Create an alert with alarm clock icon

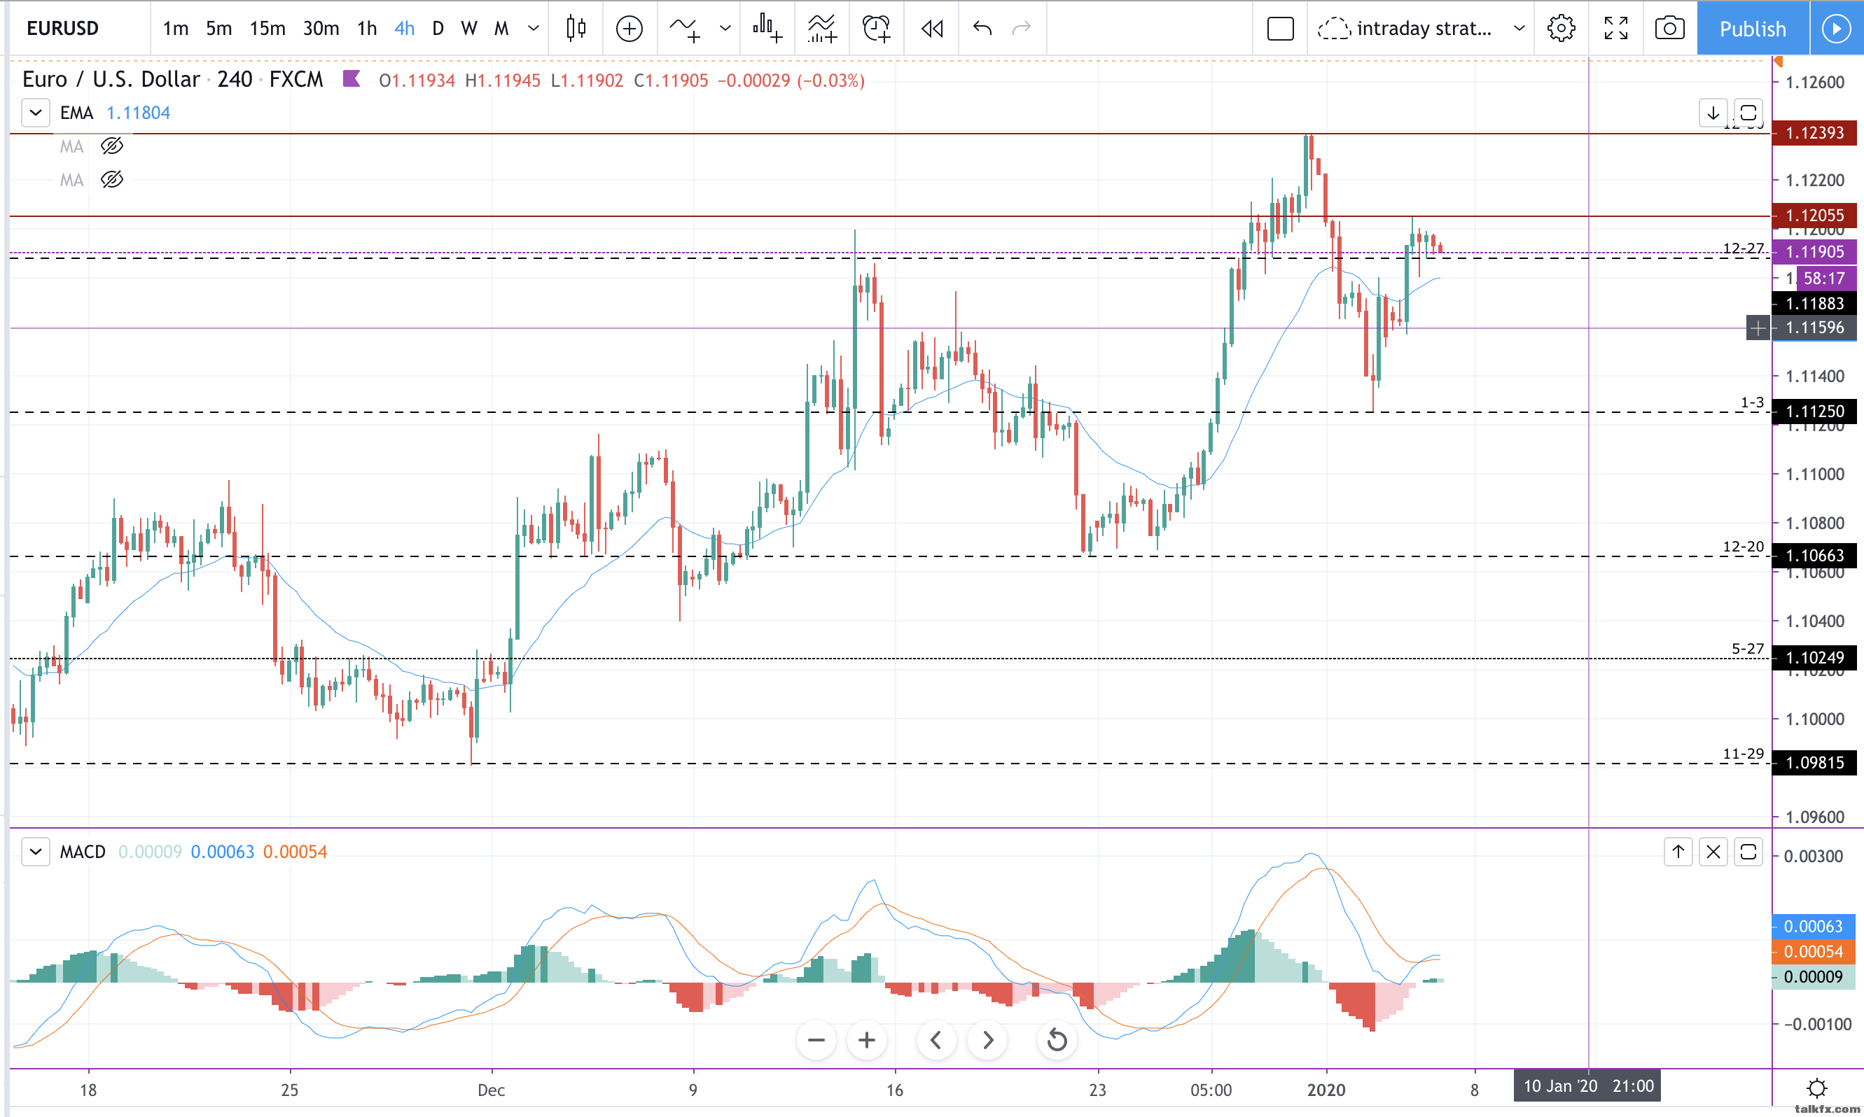(x=876, y=29)
